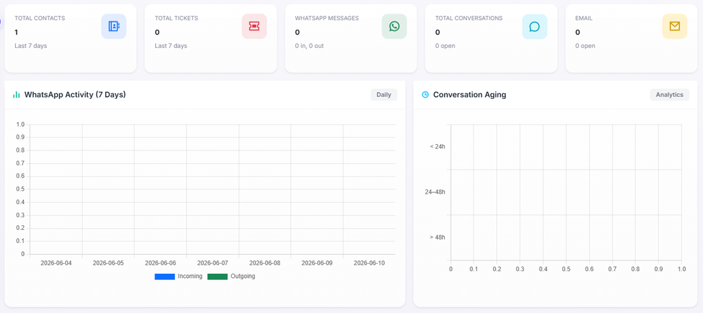Click the 2026-06-08 date axis label
The width and height of the screenshot is (703, 313).
(x=265, y=263)
